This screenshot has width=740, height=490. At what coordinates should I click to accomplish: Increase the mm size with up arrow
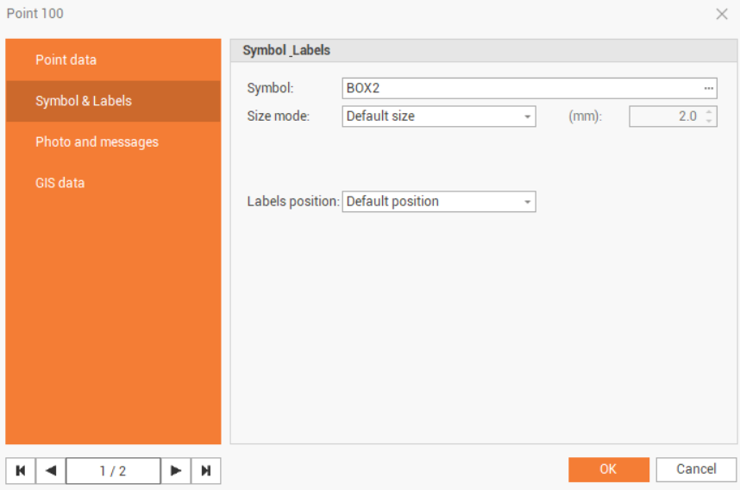tap(709, 111)
